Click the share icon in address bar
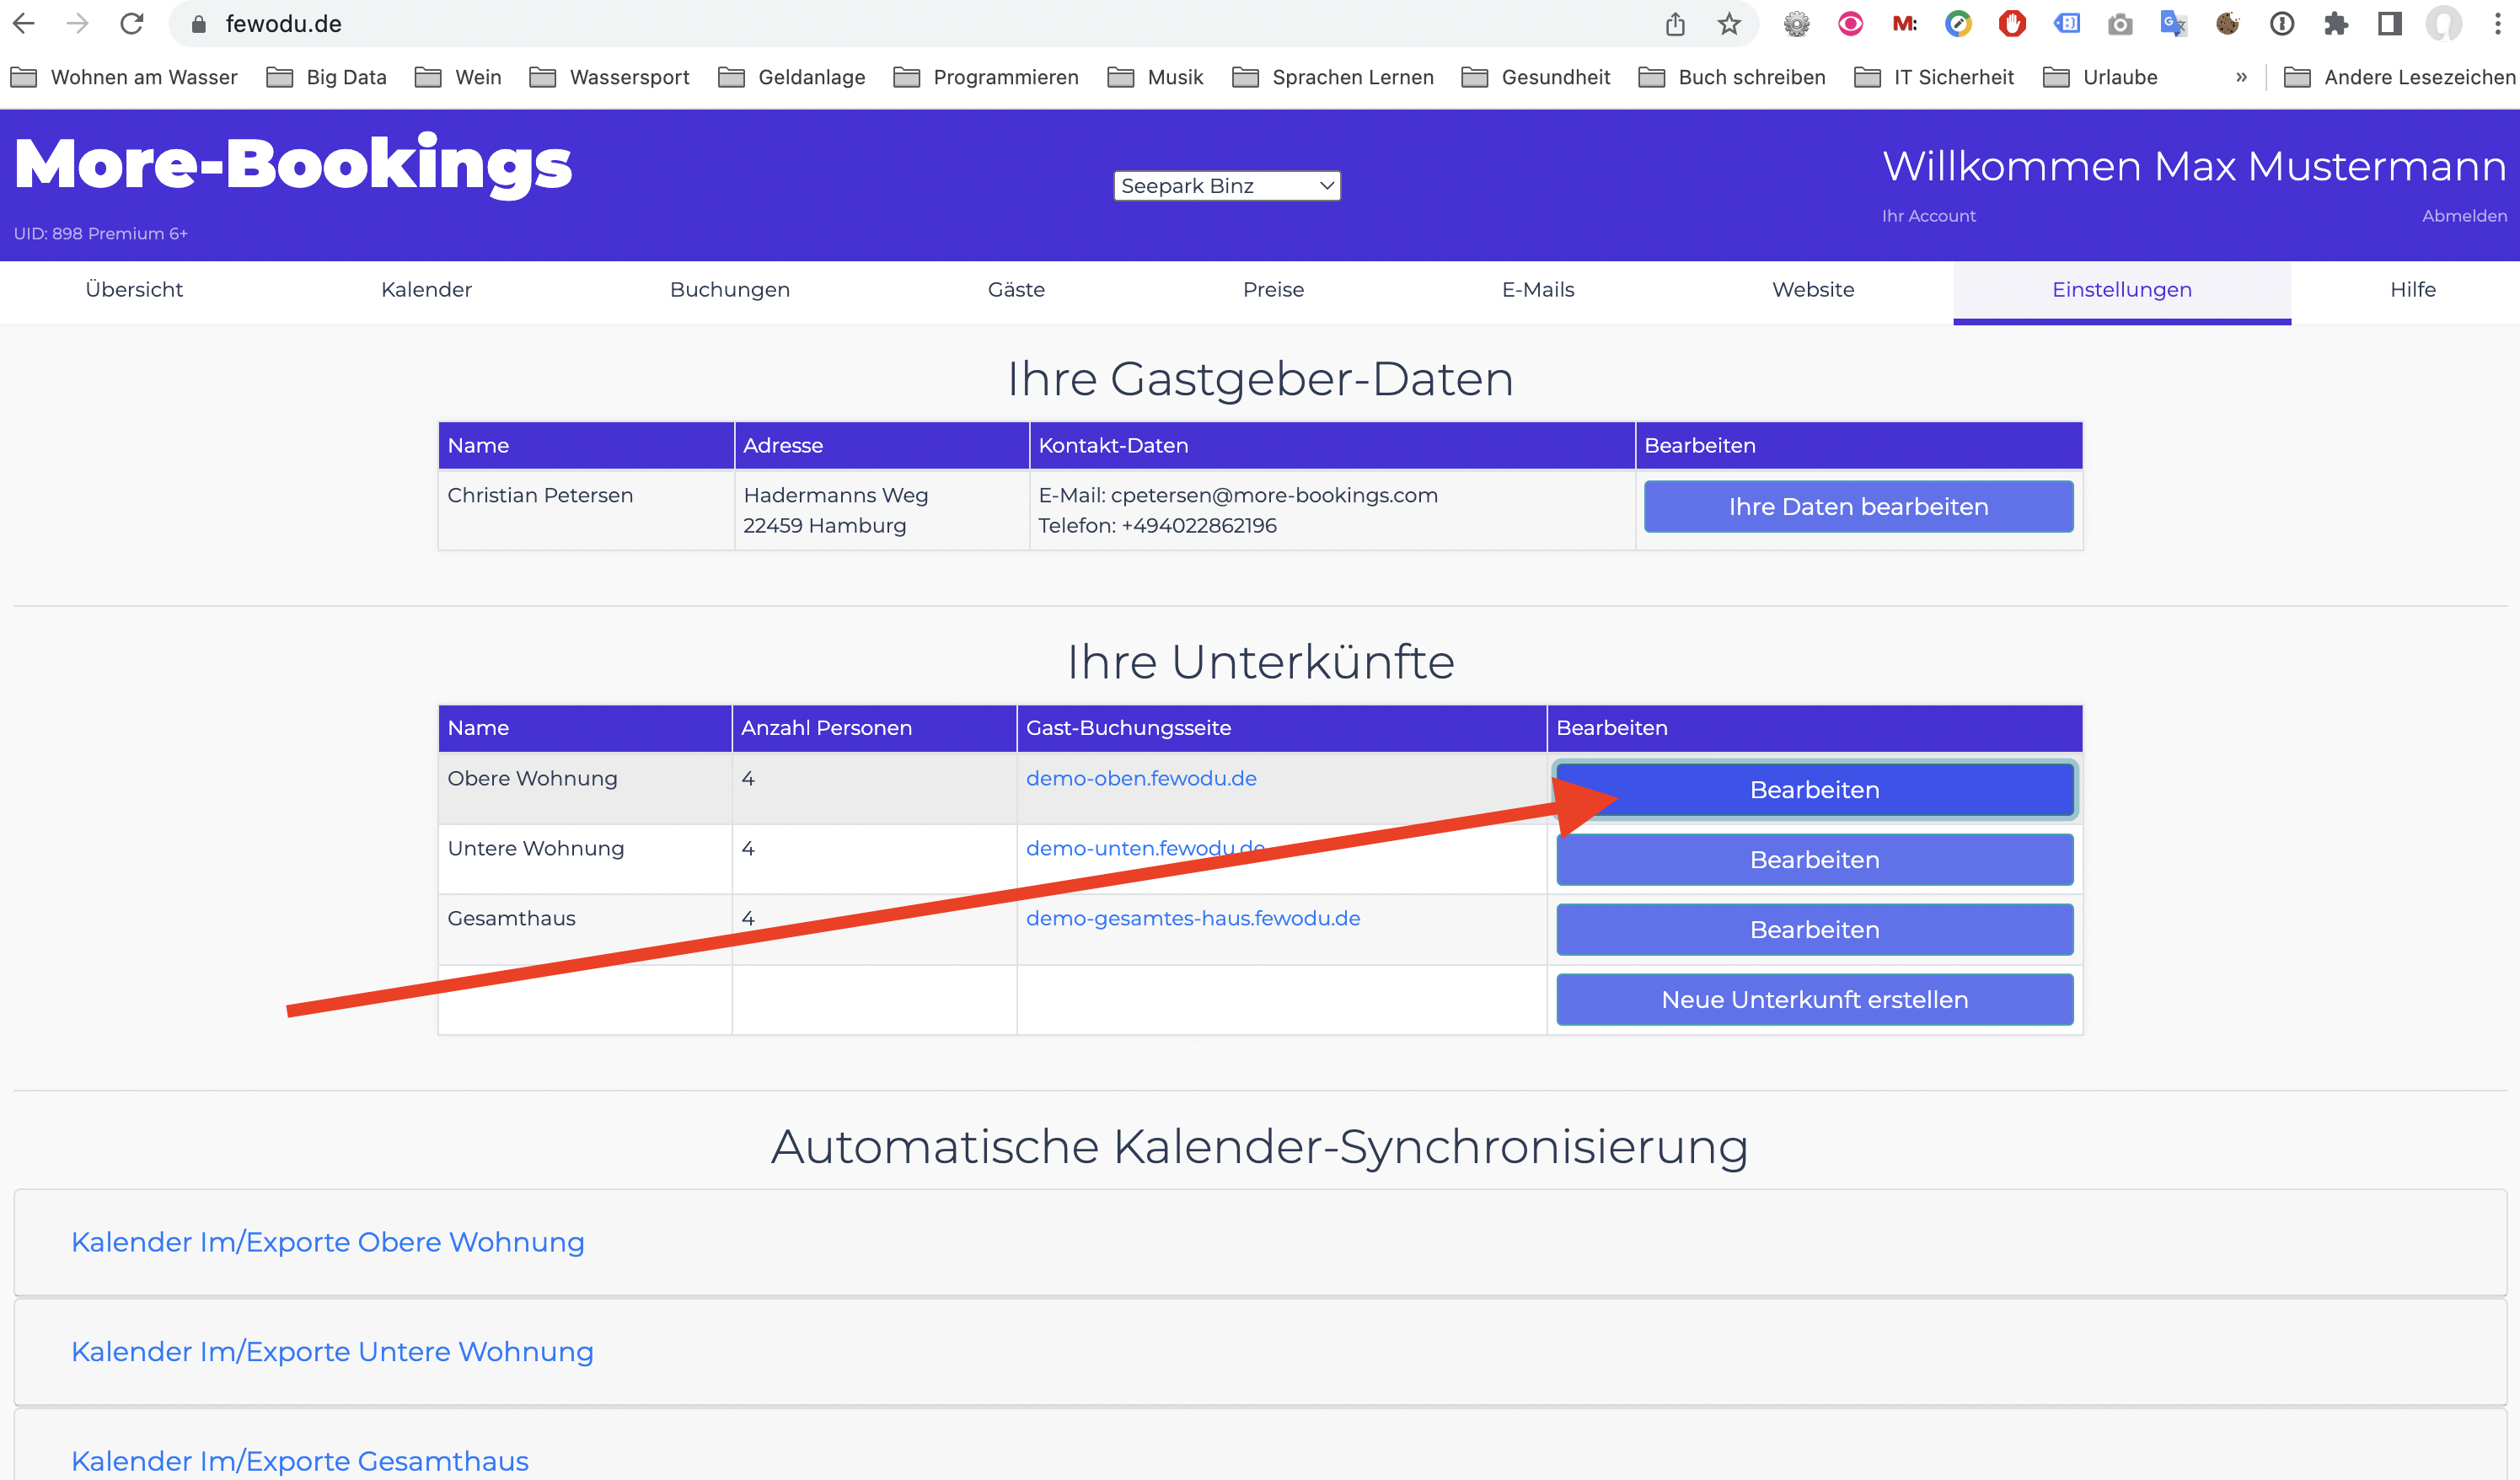This screenshot has width=2520, height=1480. point(1675,24)
